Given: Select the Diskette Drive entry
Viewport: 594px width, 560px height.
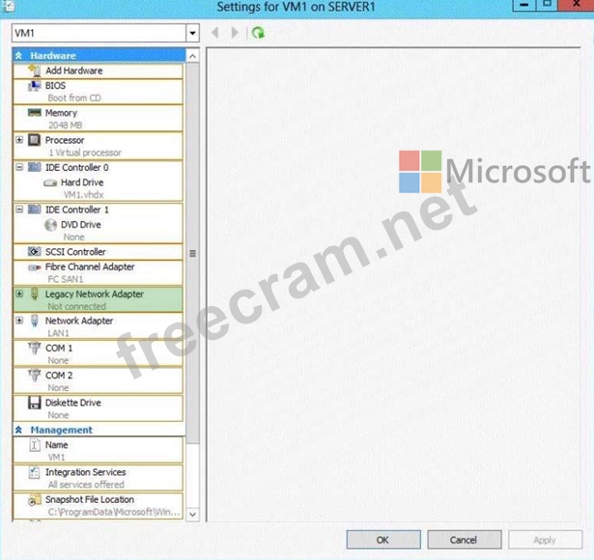Looking at the screenshot, I should coord(98,408).
